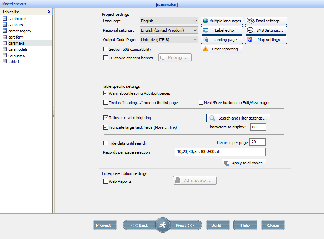Open the Output Code Page dropdown
Image resolution: width=324 pixels, height=239 pixels.
(196, 40)
